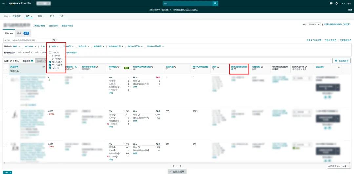Open the mail messages icon
Viewport: 354px width, 174px height.
[x=331, y=3]
